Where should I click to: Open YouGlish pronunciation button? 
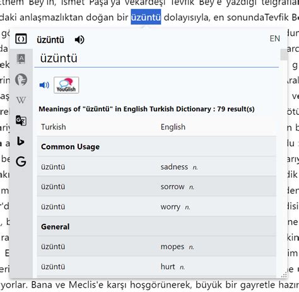click(66, 85)
